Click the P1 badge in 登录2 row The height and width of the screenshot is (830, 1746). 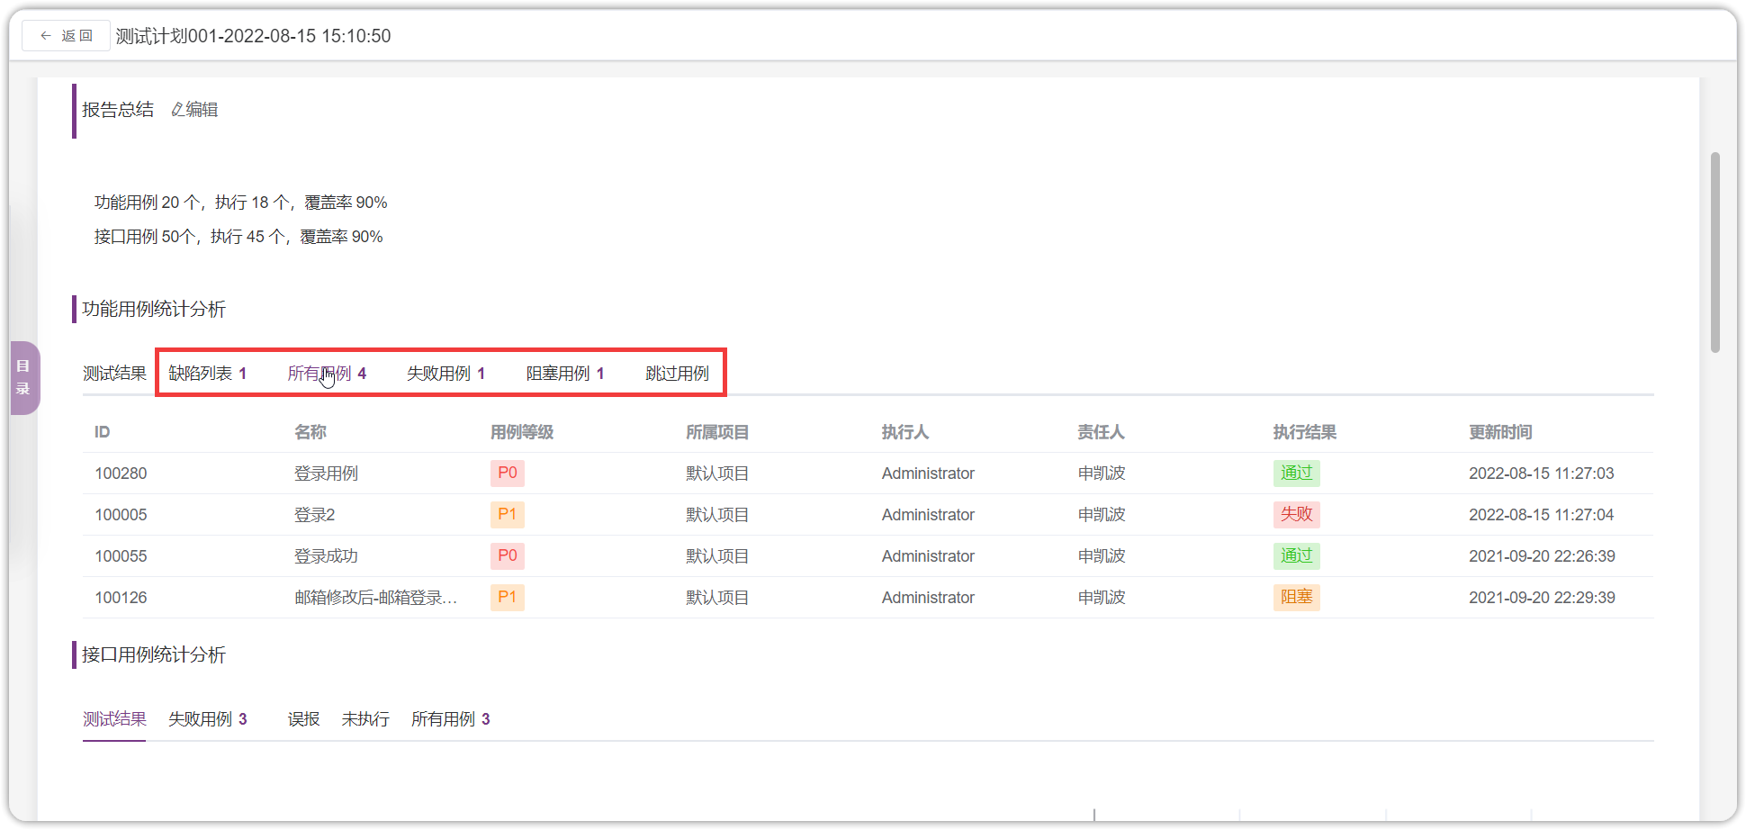508,515
